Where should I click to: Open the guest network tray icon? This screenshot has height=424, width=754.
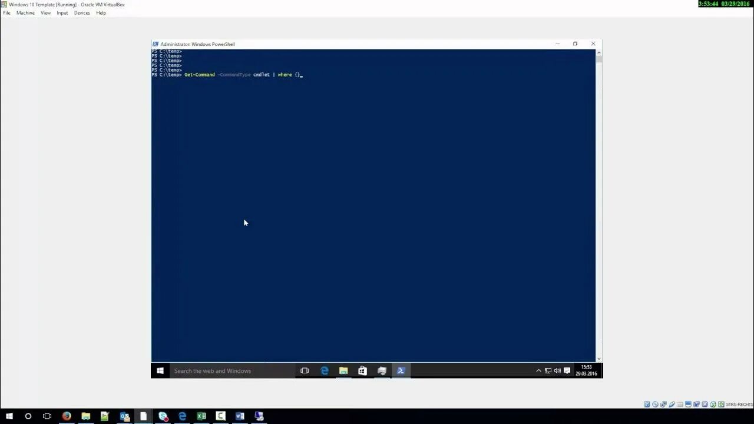click(x=548, y=370)
